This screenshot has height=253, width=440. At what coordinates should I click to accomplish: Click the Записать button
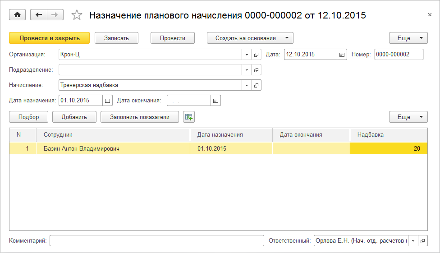pyautogui.click(x=116, y=38)
